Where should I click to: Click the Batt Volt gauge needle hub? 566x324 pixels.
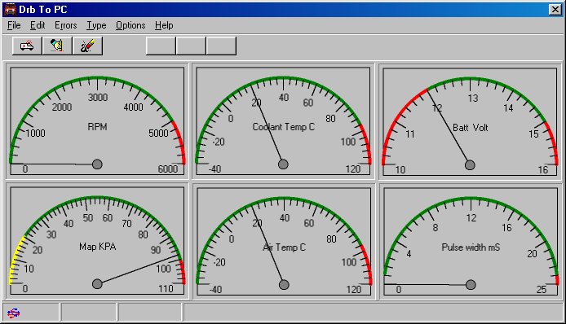470,165
